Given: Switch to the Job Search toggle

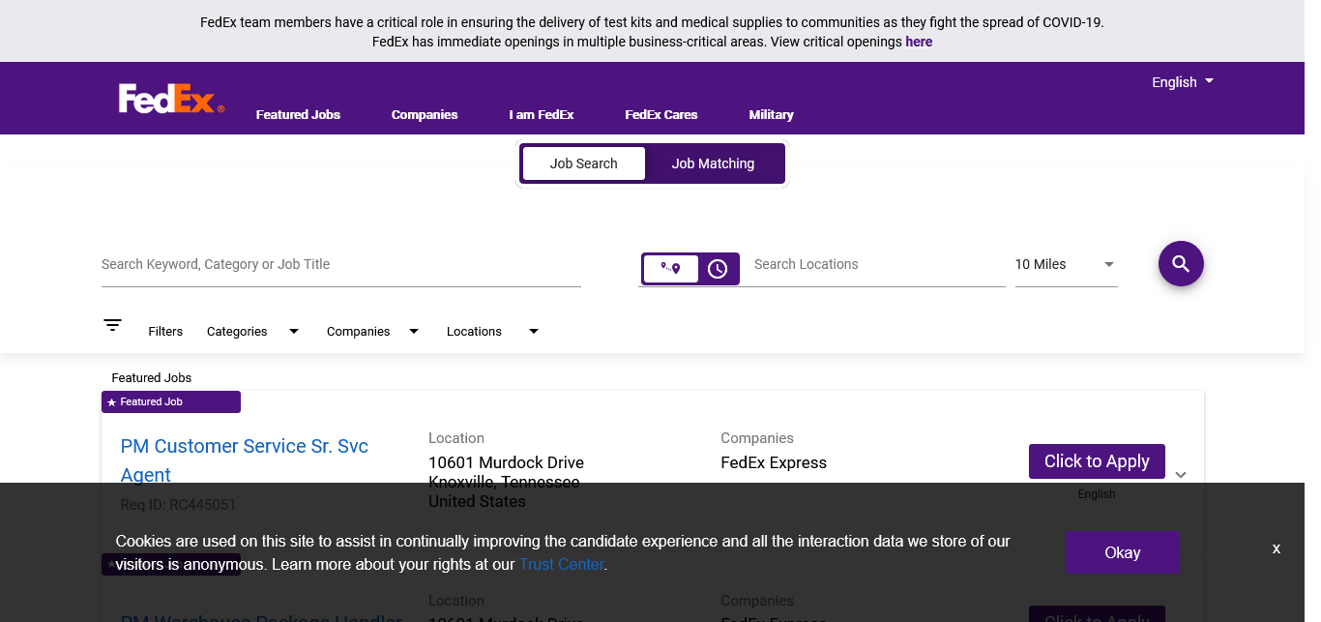Looking at the screenshot, I should coord(583,163).
